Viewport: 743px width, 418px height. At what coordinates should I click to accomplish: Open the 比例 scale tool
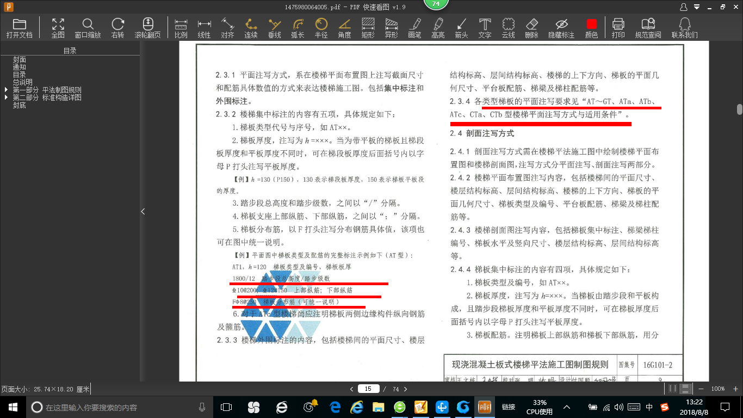(x=181, y=28)
